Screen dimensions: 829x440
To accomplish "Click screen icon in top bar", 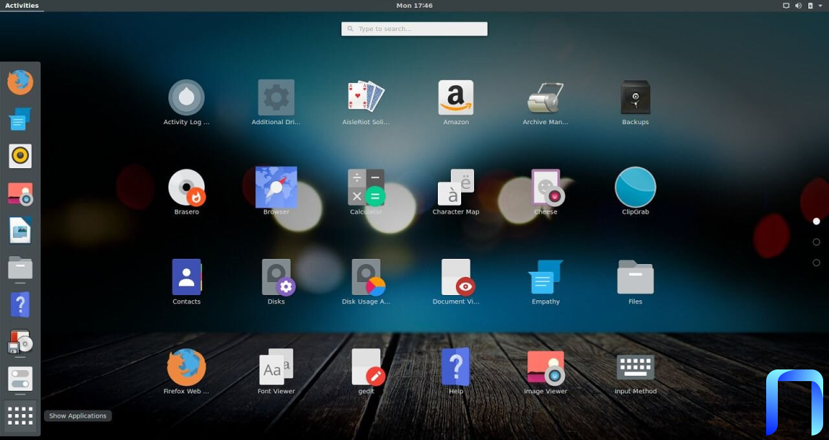I will point(786,6).
